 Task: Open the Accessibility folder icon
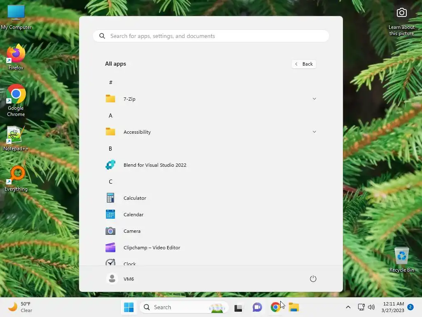click(x=110, y=132)
